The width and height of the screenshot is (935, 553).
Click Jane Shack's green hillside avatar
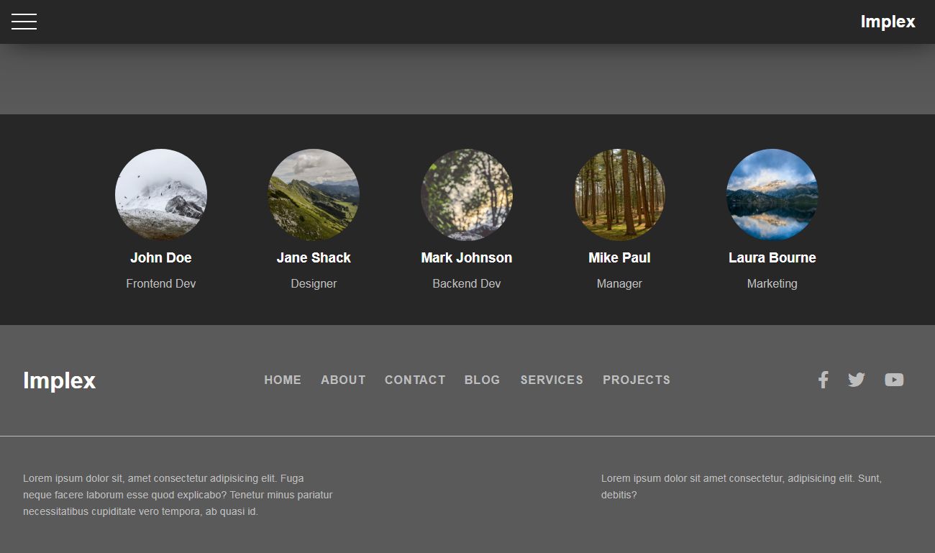click(x=314, y=195)
